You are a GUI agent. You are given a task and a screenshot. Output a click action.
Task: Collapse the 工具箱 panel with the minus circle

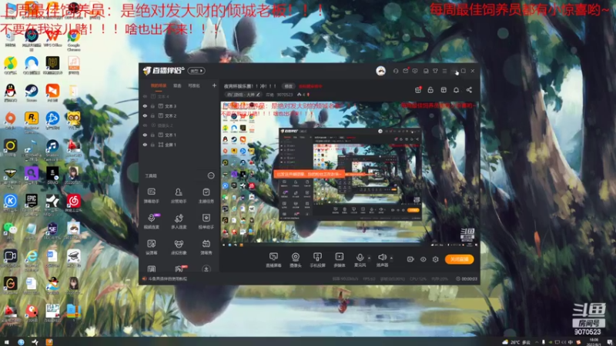[211, 176]
